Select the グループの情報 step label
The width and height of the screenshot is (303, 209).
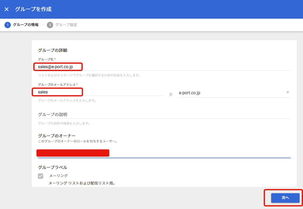coord(26,25)
